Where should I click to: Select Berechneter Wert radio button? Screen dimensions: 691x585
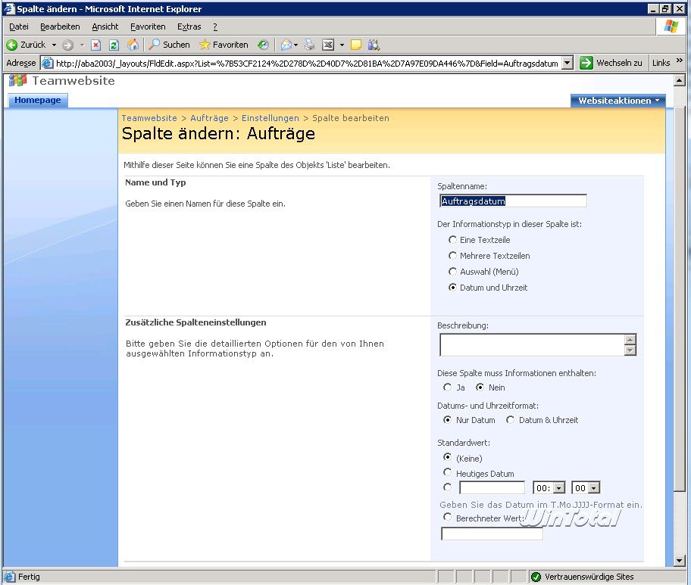pyautogui.click(x=447, y=517)
